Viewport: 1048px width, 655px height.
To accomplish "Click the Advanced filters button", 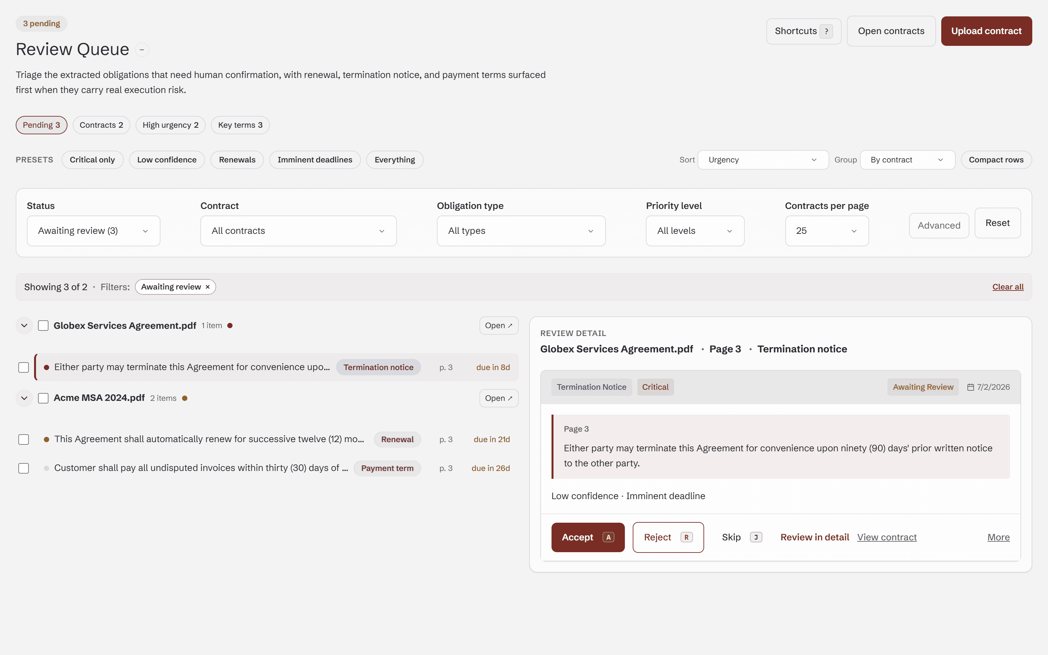I will [939, 226].
